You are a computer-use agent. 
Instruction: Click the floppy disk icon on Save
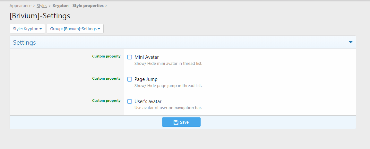click(x=176, y=122)
